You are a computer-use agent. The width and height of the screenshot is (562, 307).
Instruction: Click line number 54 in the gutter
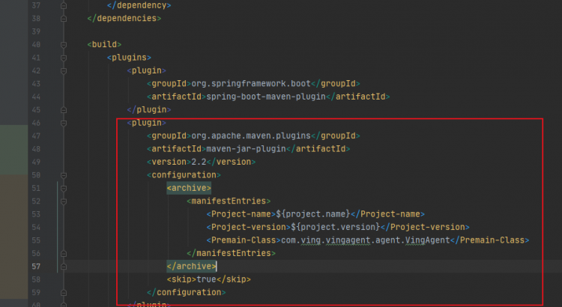(34, 227)
